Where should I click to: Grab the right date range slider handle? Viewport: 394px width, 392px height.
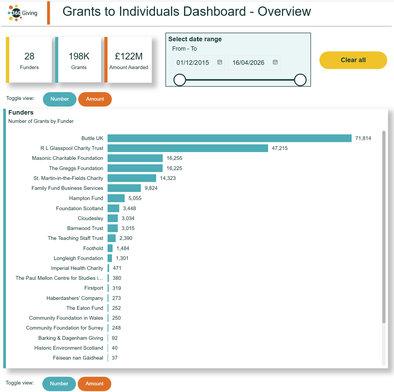coord(300,80)
